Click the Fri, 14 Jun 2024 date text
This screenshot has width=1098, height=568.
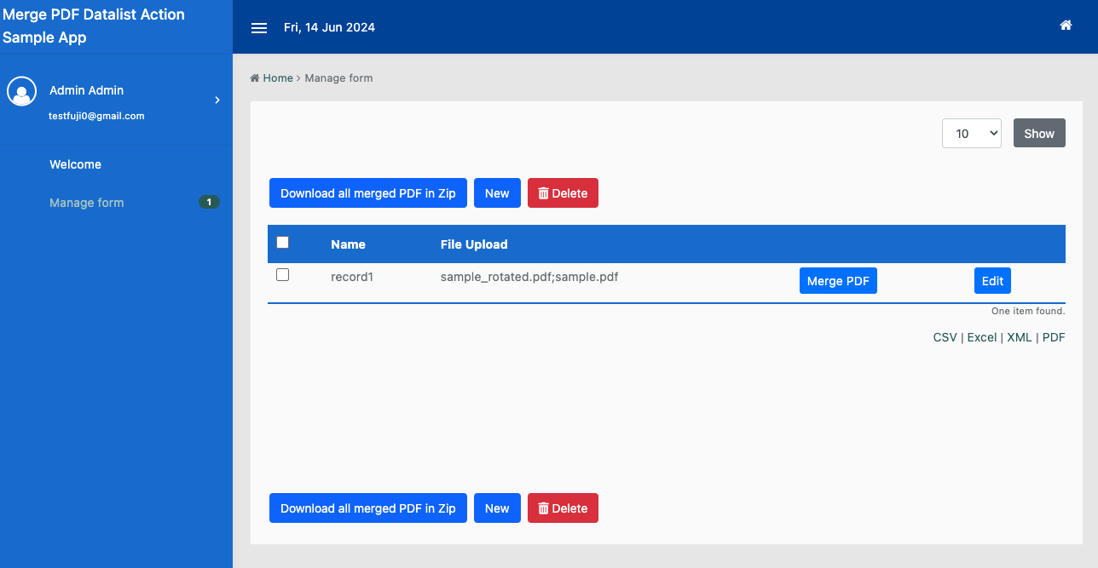pos(329,27)
